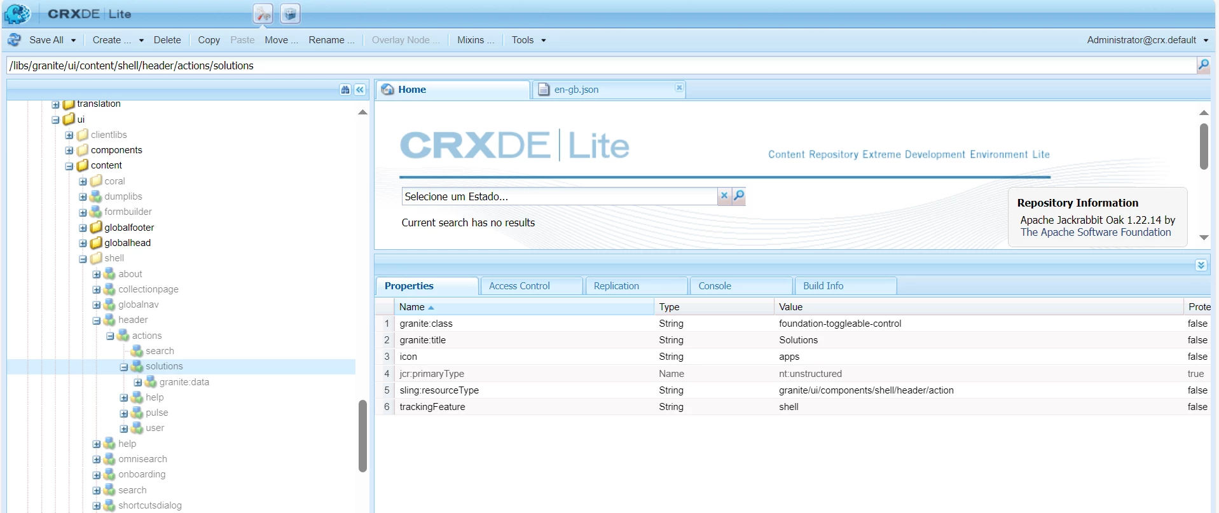Select the shortcutsdialog tree node
1219x513 pixels.
tap(150, 505)
